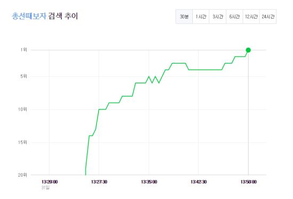Click the 31일 date label below axis
Image resolution: width=293 pixels, height=199 pixels.
pos(45,188)
